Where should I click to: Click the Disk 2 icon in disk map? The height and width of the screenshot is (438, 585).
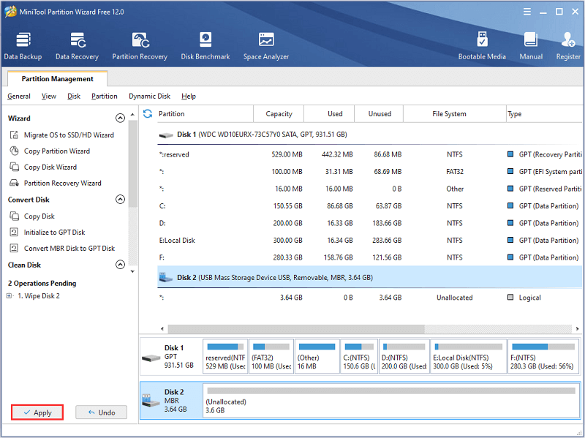coord(151,401)
